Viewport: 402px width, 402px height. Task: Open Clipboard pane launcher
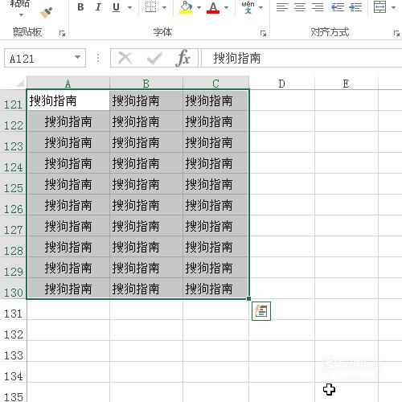point(62,33)
